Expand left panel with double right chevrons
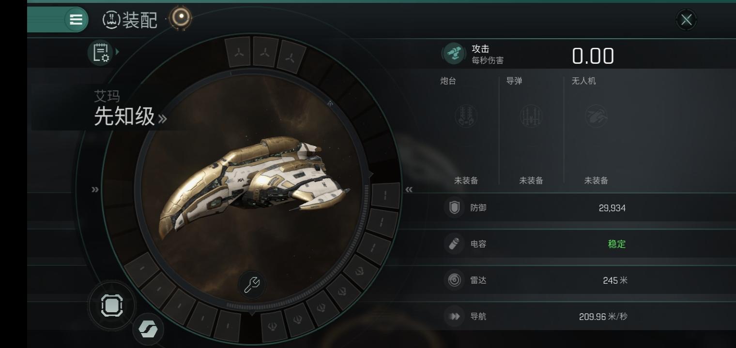Image resolution: width=736 pixels, height=348 pixels. (95, 189)
